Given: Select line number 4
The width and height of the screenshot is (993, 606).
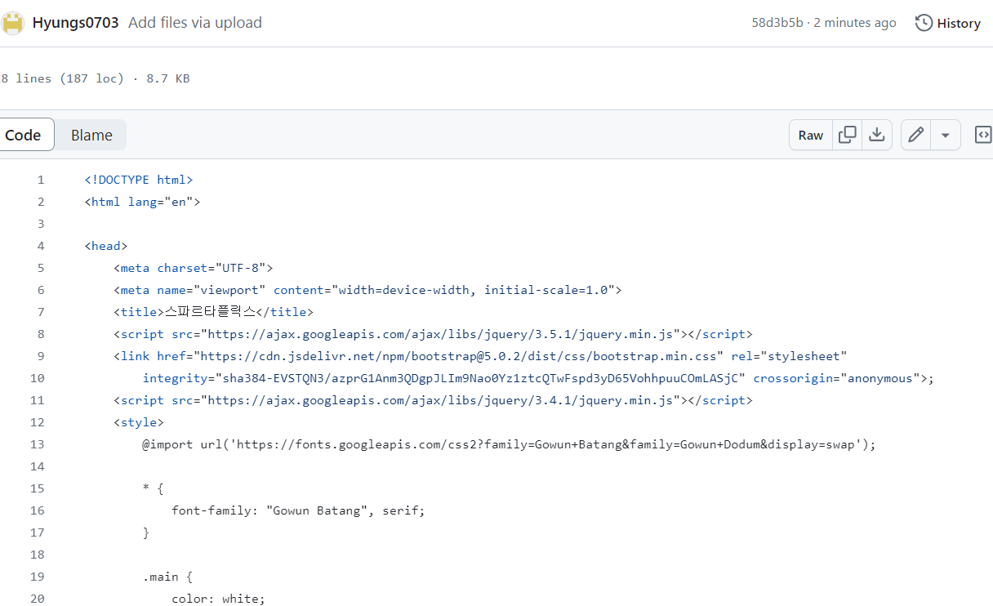Looking at the screenshot, I should click(41, 246).
